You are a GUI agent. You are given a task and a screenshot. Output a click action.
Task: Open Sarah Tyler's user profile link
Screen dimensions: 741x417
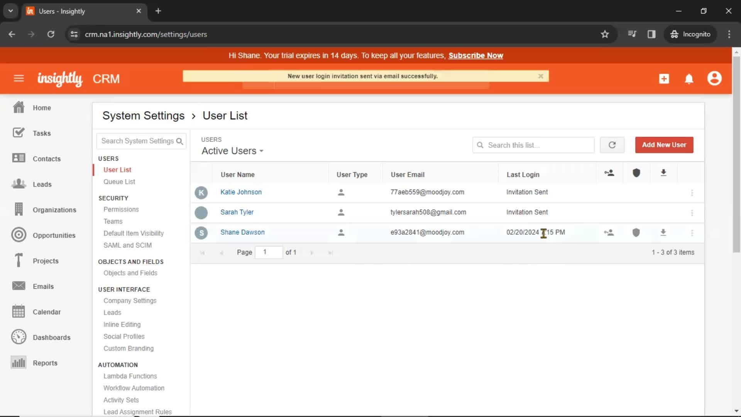coord(237,212)
